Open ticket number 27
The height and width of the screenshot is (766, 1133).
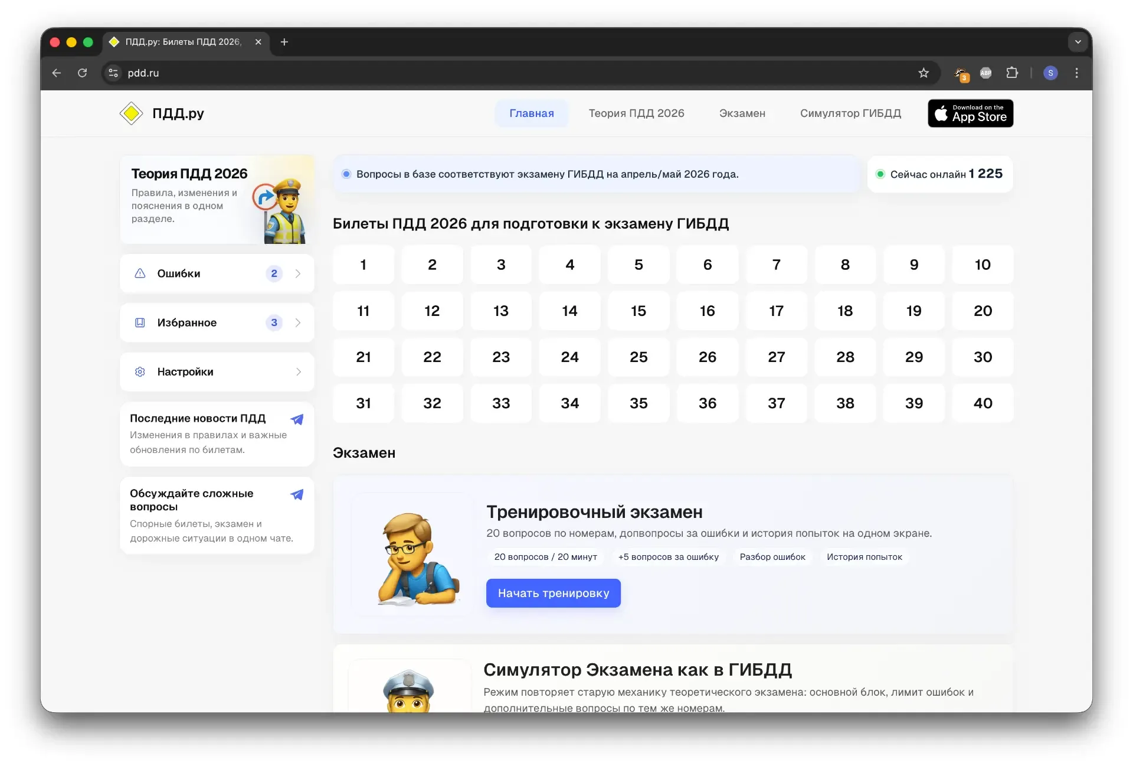click(x=776, y=357)
